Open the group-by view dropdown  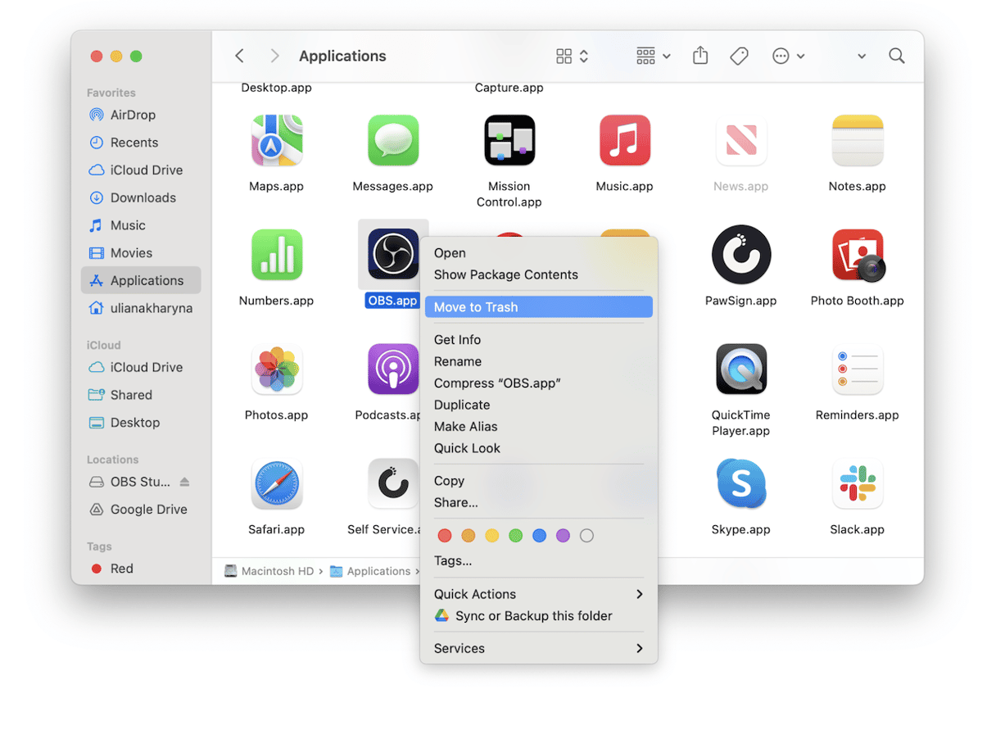(653, 56)
